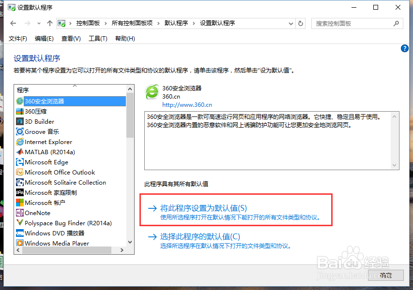
Task: Expand chevron after 默认程序 breadcrumb
Action: click(194, 23)
